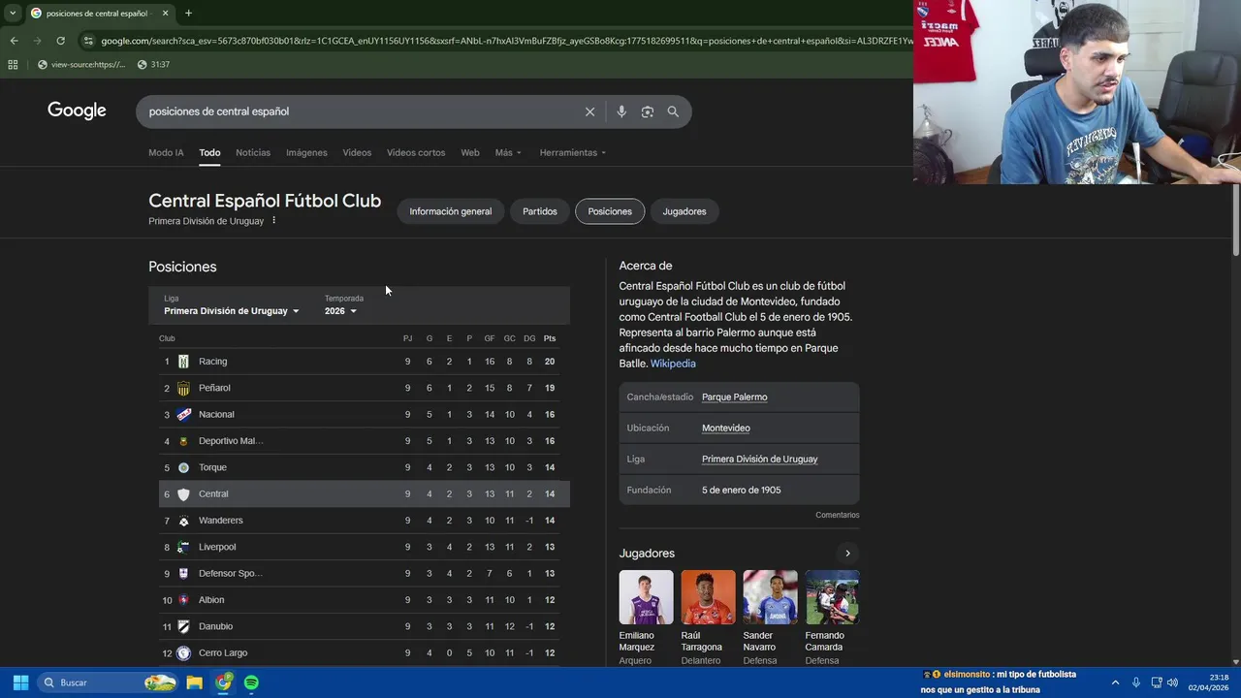The image size is (1241, 698).
Task: Open three-dot menu beside Primera División de Uruguay
Action: coord(274,221)
